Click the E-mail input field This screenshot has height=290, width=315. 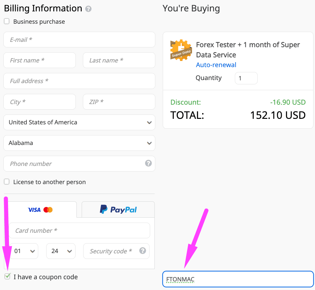(79, 39)
